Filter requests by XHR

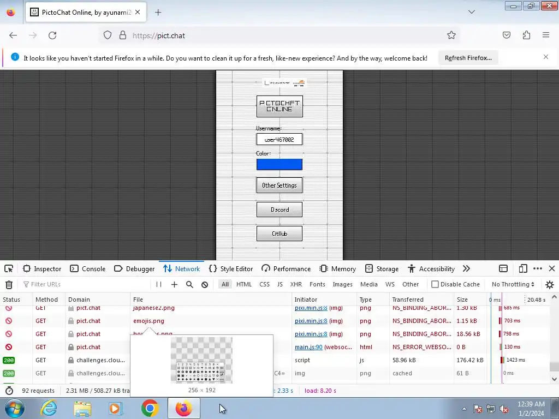(296, 284)
